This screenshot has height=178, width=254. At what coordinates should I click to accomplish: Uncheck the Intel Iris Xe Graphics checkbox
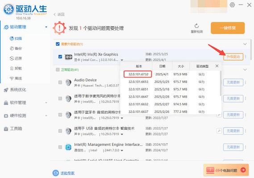pos(60,57)
